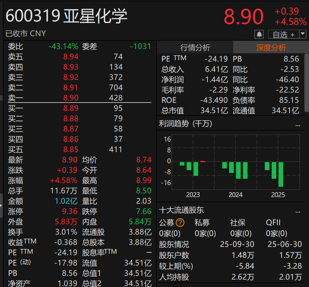Click the 涨停 price 9.36

coord(69,211)
